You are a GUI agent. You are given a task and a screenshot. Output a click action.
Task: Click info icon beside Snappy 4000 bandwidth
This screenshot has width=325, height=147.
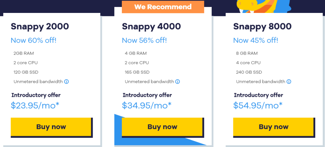(178, 82)
